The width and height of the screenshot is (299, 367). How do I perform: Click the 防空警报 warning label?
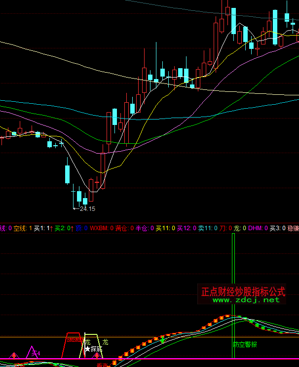245,345
